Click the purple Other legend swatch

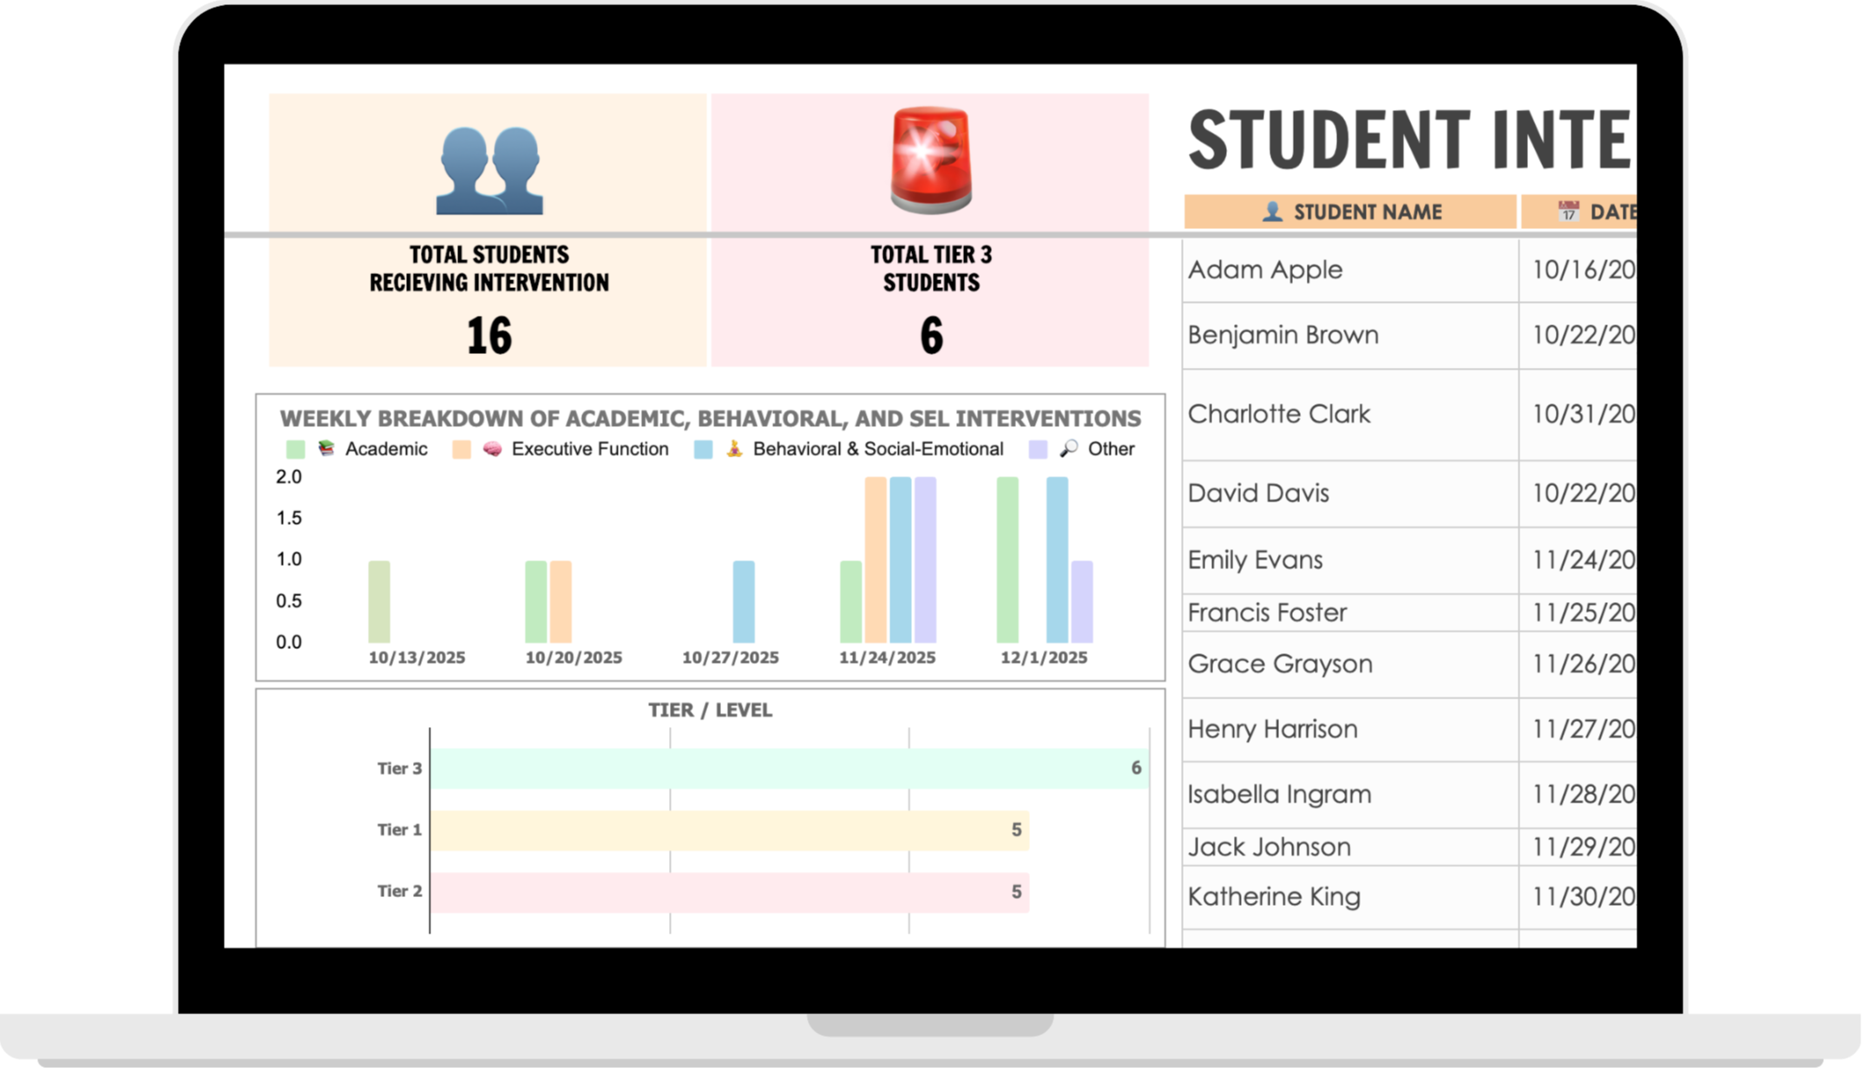(1038, 449)
